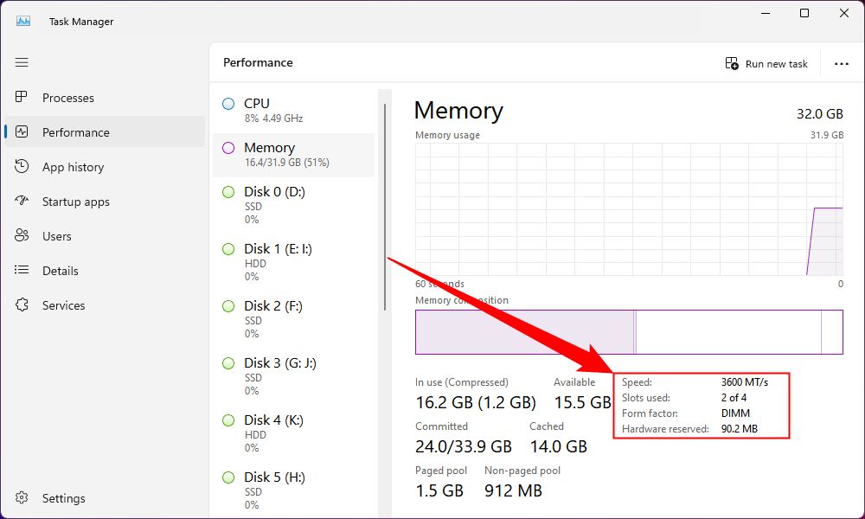Click Run new task button

pos(766,63)
